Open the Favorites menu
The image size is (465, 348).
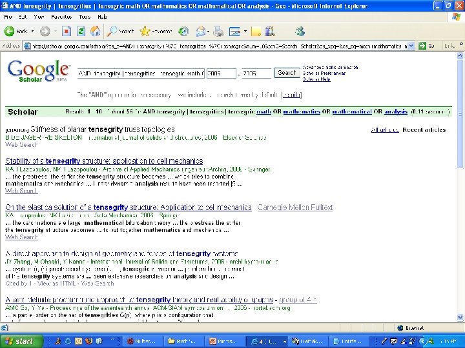tap(61, 17)
